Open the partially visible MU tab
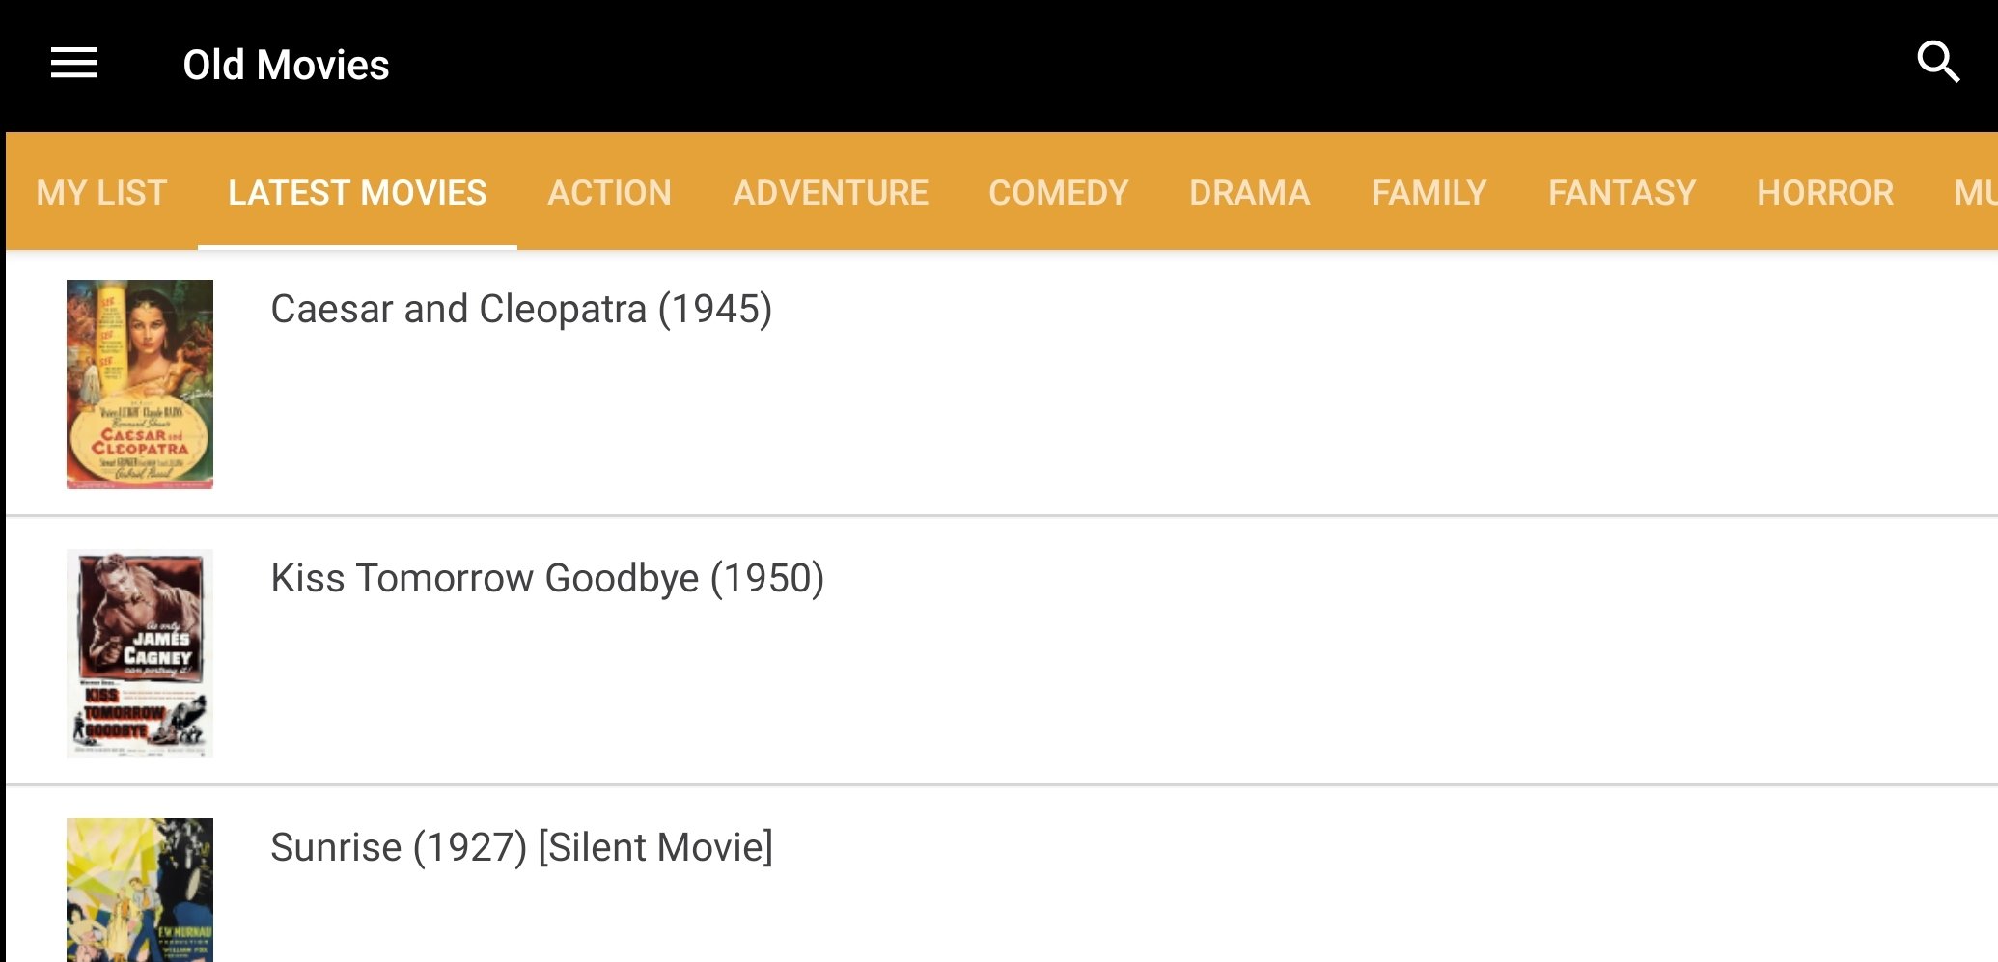The height and width of the screenshot is (962, 1998). [1974, 192]
